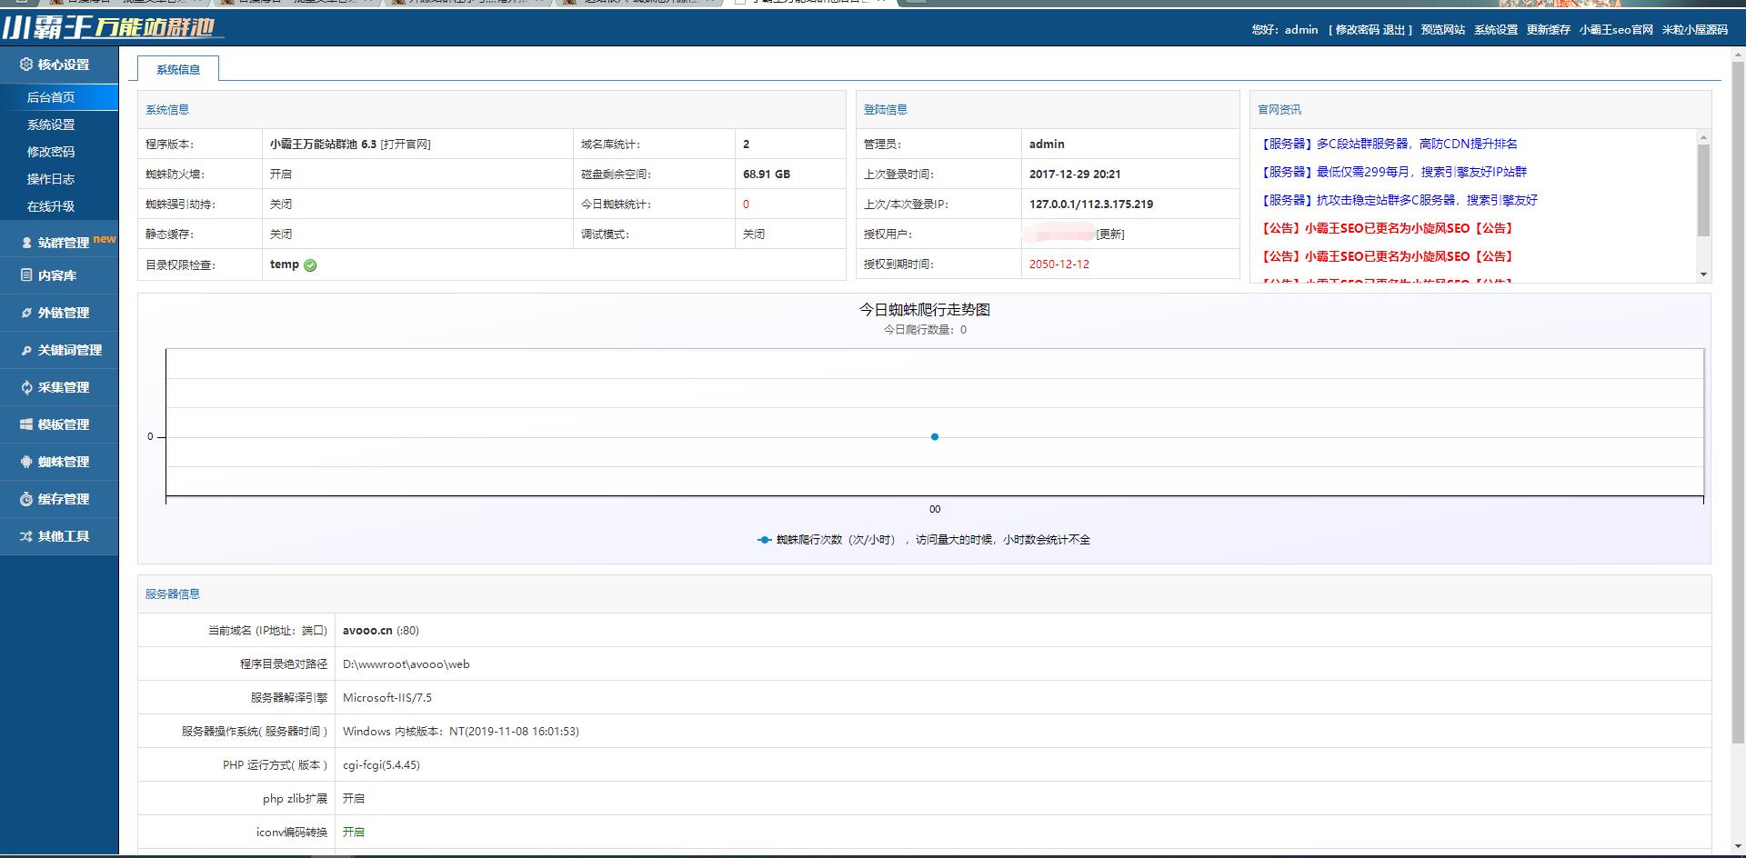This screenshot has height=858, width=1746.
Task: Expand the 缓存管理 menu section
Action: click(59, 499)
